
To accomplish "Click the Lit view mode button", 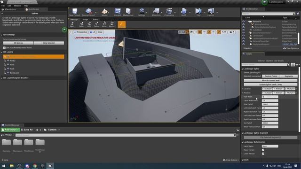I will click(92, 32).
